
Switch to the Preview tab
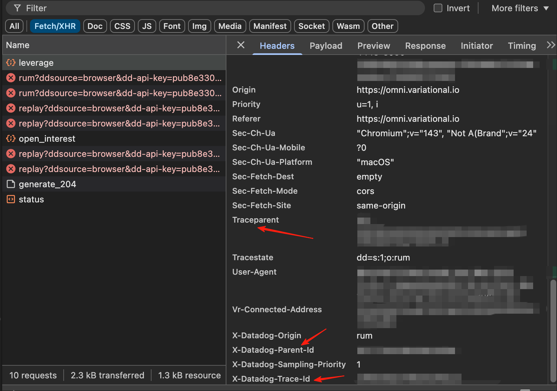click(374, 46)
